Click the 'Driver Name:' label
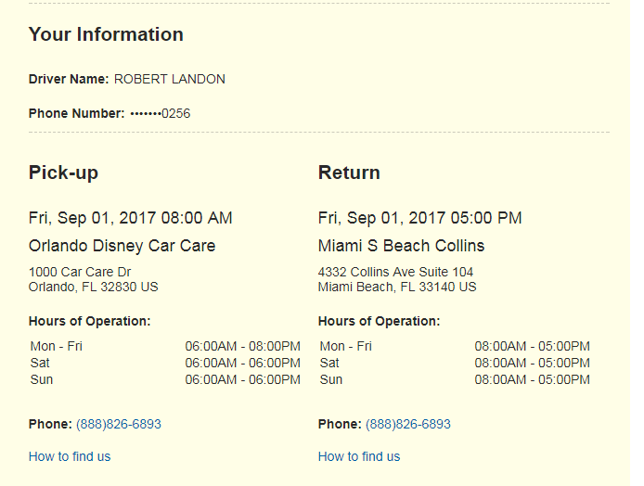Image resolution: width=644 pixels, height=486 pixels. (69, 80)
